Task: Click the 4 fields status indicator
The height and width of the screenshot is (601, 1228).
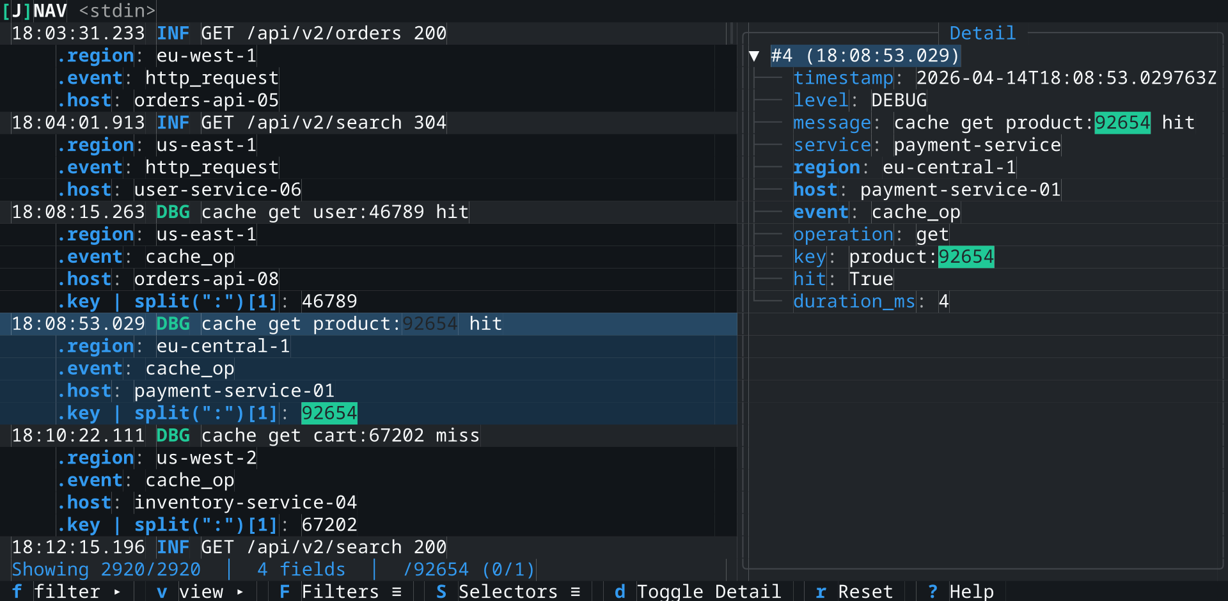Action: coord(301,570)
